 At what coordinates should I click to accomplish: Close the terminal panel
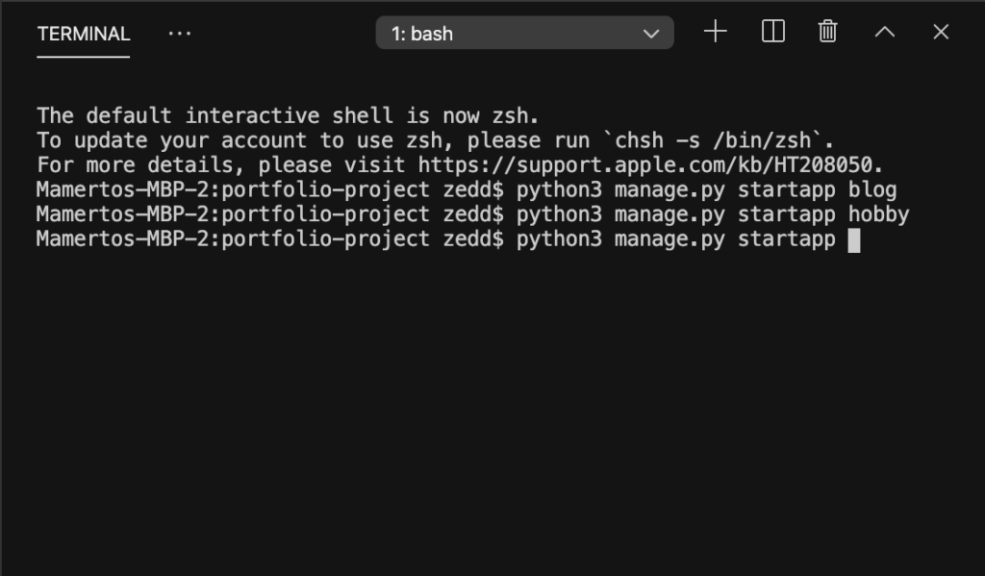click(941, 32)
